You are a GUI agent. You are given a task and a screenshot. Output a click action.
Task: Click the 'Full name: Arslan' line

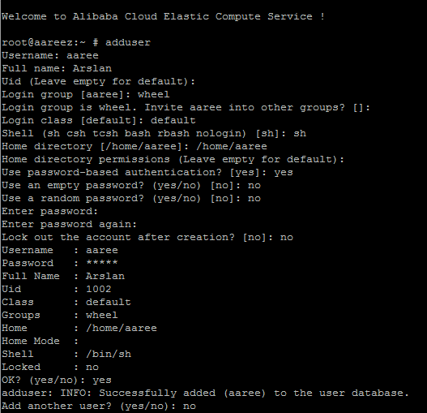[57, 68]
